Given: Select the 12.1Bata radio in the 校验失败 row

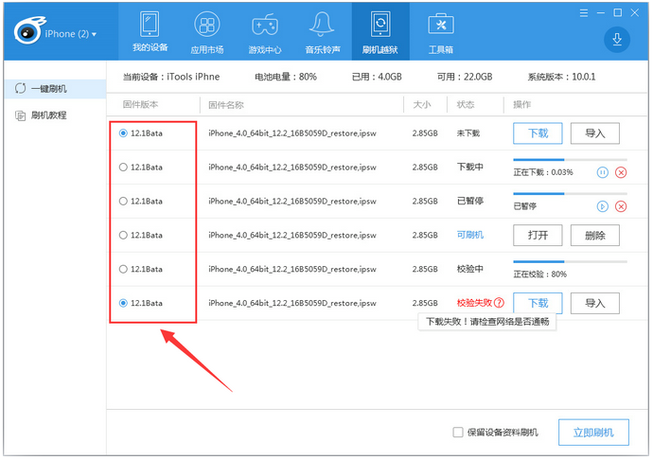Looking at the screenshot, I should [123, 303].
